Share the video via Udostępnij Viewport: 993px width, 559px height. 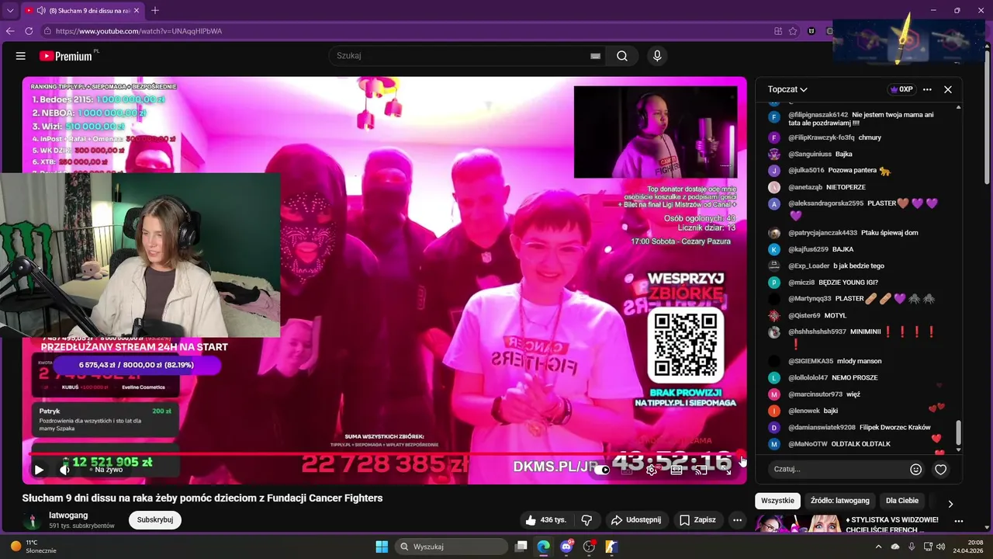coord(635,519)
